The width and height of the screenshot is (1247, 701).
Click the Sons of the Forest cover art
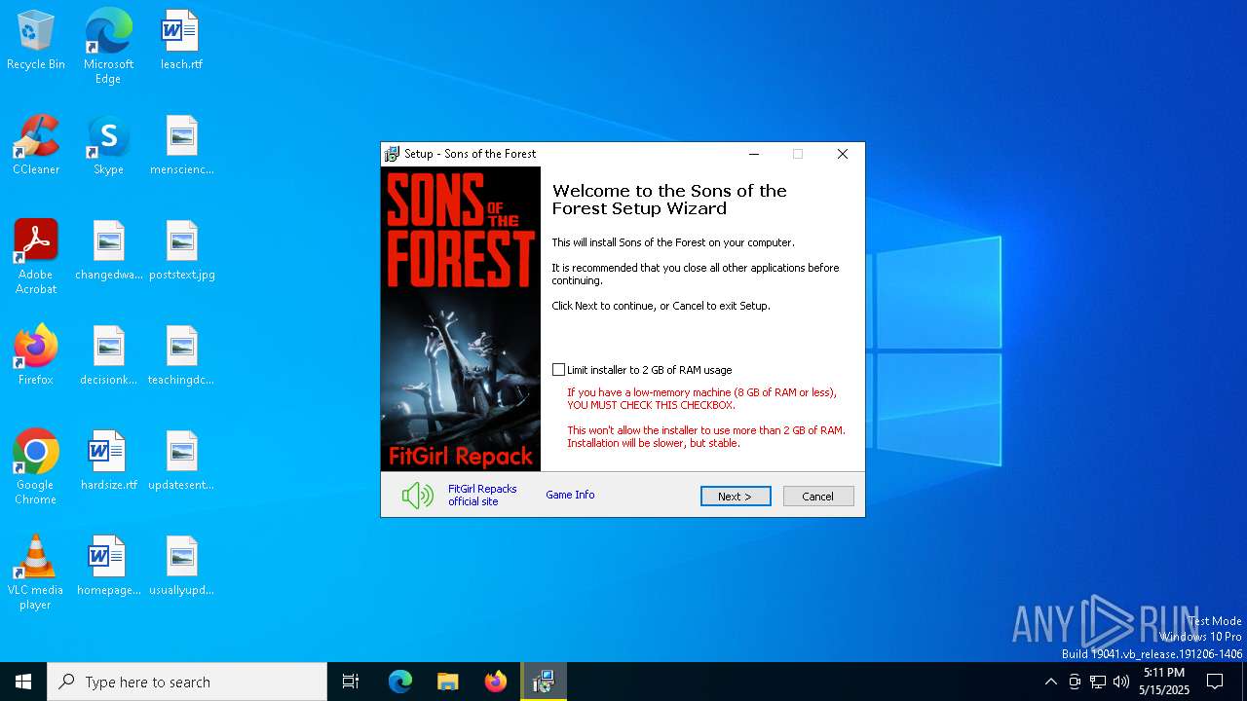tap(461, 319)
